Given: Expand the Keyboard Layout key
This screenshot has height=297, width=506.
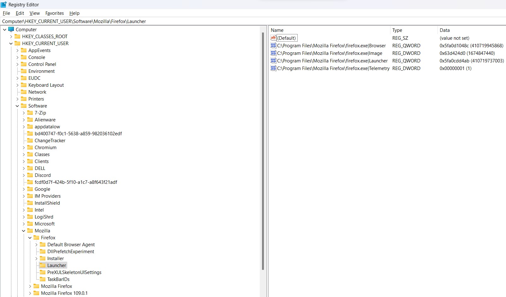Looking at the screenshot, I should [17, 85].
